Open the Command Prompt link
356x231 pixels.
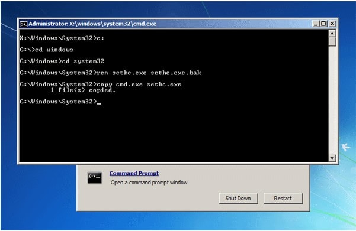click(134, 173)
